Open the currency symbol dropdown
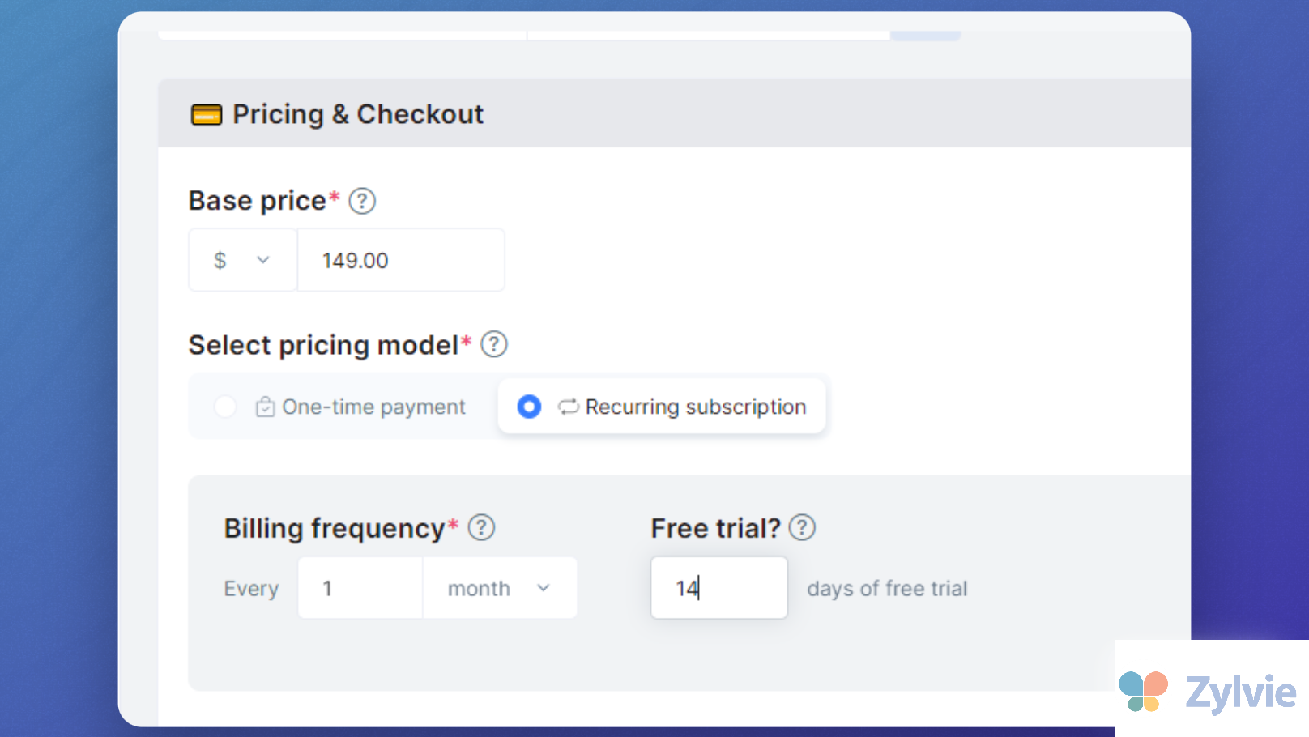Screen dimensions: 1309x737 click(242, 260)
